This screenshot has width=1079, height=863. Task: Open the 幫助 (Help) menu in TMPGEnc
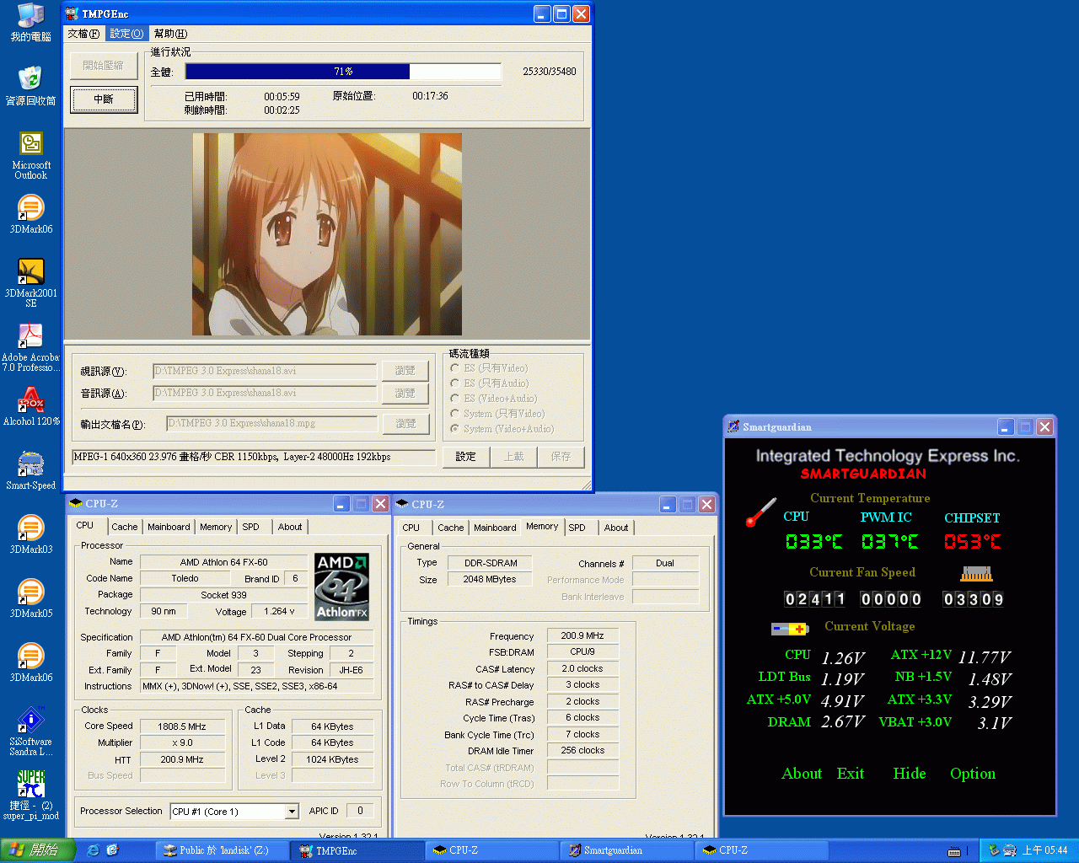click(x=171, y=34)
